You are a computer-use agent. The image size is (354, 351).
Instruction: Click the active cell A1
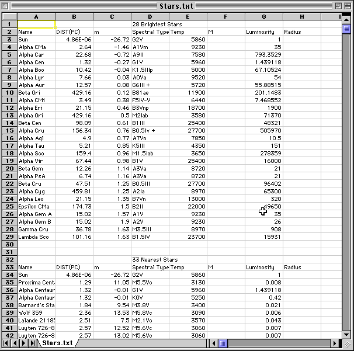coord(36,25)
